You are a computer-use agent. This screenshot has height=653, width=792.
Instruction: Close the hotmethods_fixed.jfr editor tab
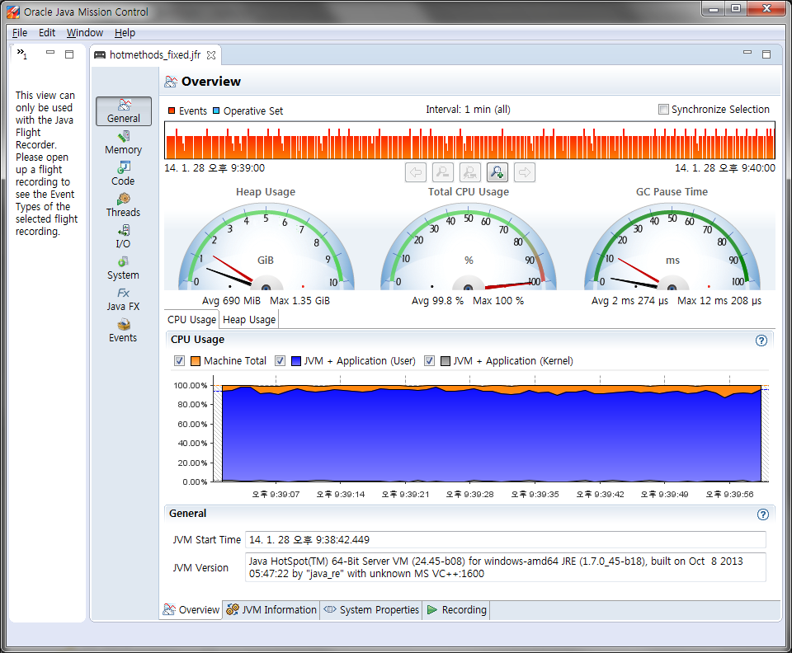coord(211,55)
